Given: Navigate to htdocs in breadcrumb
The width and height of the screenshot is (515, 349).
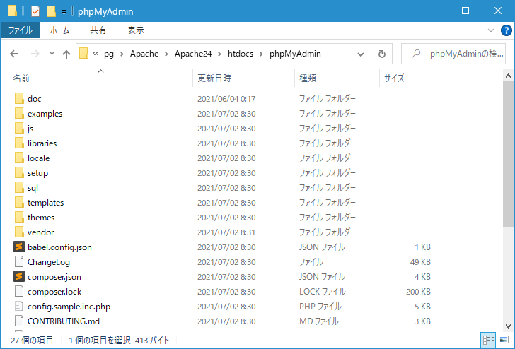Looking at the screenshot, I should [241, 54].
